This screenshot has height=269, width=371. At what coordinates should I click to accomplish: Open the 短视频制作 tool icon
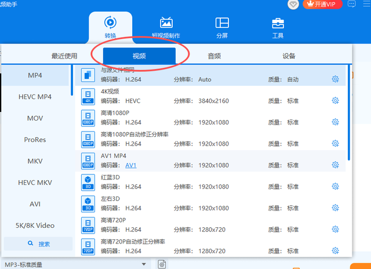click(166, 23)
